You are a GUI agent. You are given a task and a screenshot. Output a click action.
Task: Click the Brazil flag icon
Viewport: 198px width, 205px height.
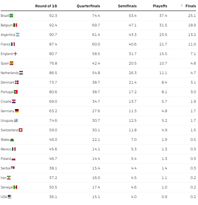(x=11, y=16)
